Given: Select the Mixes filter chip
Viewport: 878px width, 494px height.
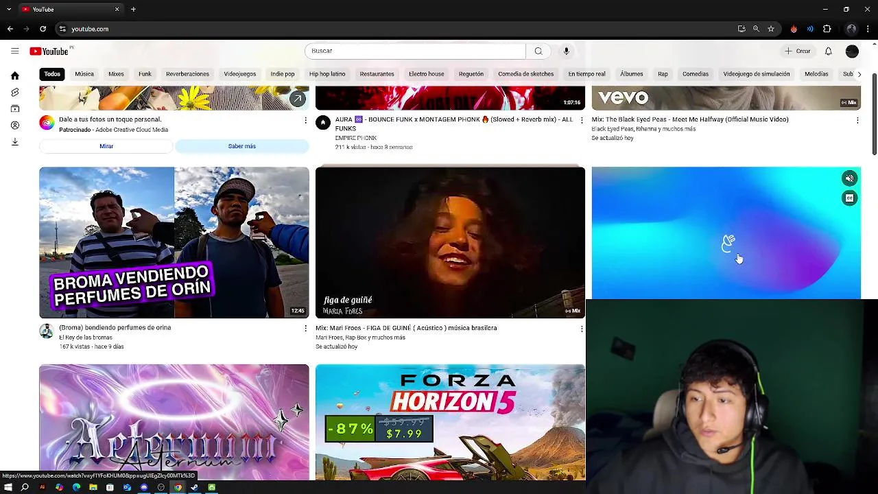Looking at the screenshot, I should tap(116, 74).
